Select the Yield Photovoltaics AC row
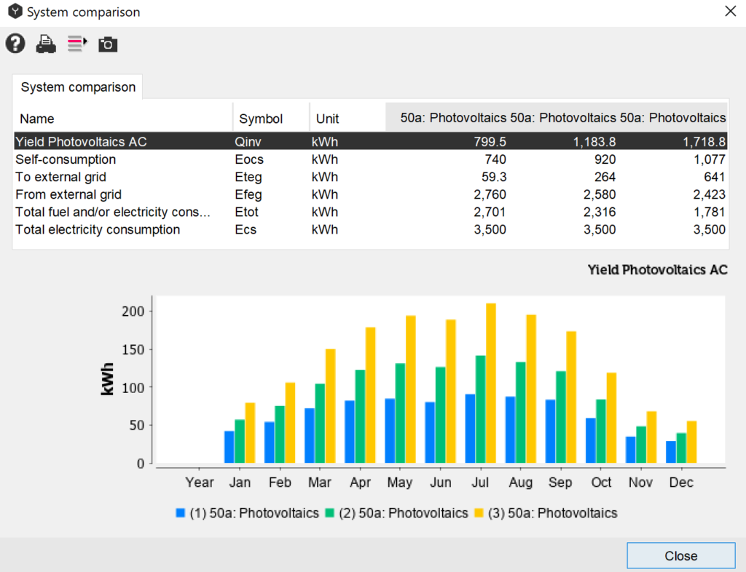This screenshot has width=746, height=572. (81, 141)
